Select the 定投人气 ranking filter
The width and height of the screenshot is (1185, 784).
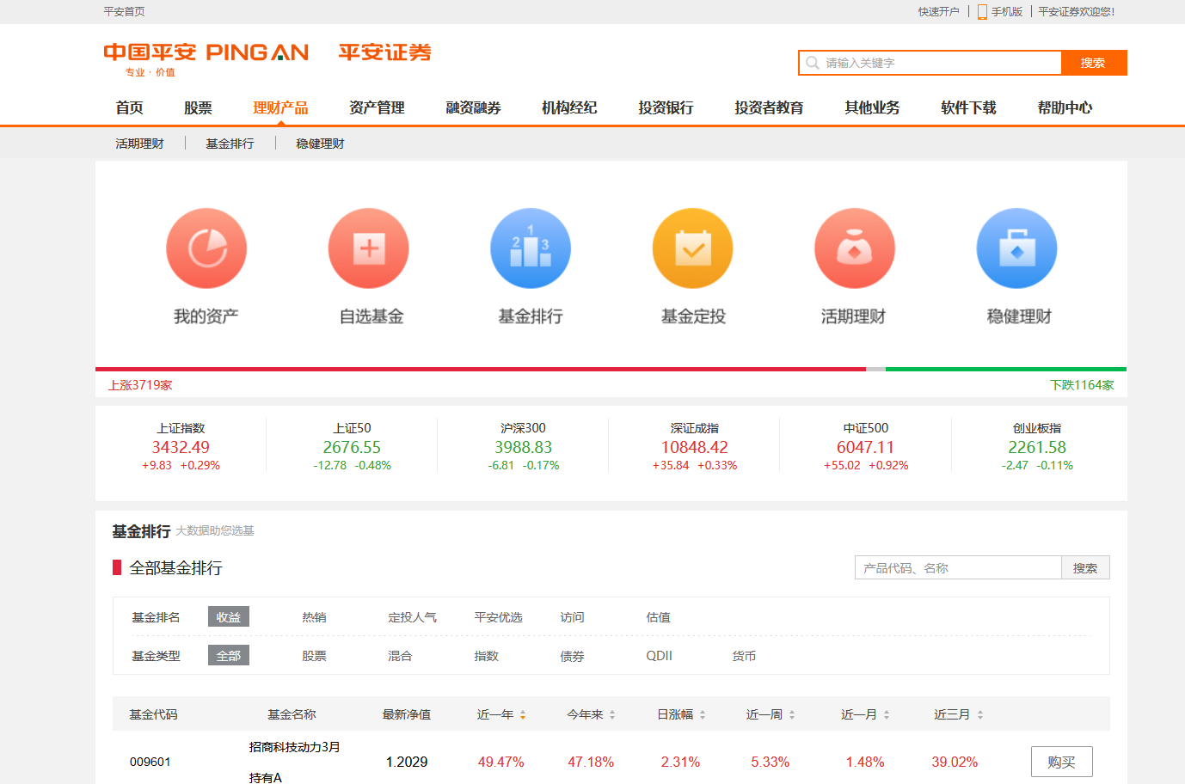tap(412, 617)
